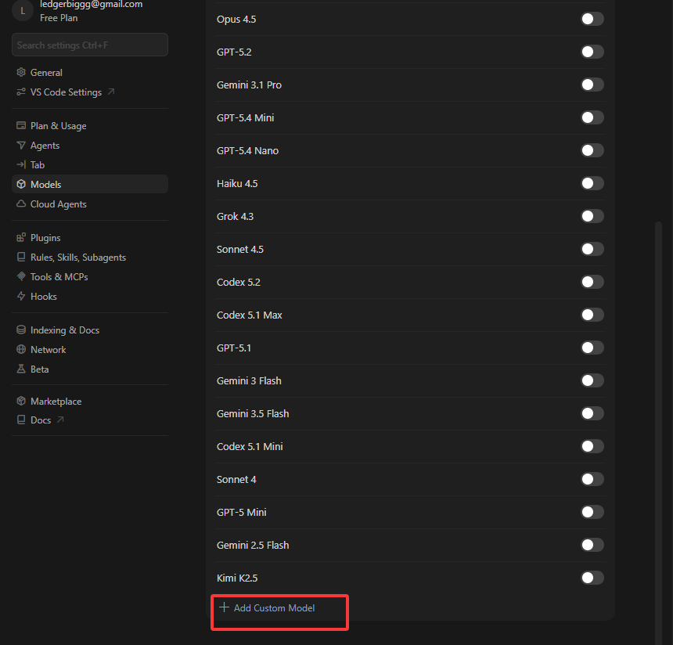Click the General gear icon

pyautogui.click(x=21, y=72)
